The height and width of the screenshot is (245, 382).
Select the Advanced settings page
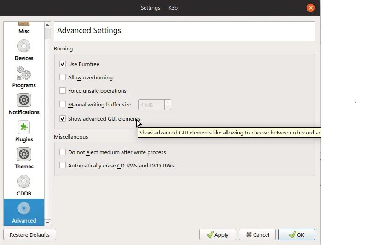click(x=24, y=212)
